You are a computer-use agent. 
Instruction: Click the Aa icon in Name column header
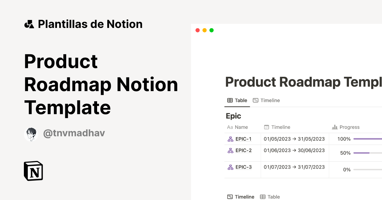click(230, 127)
